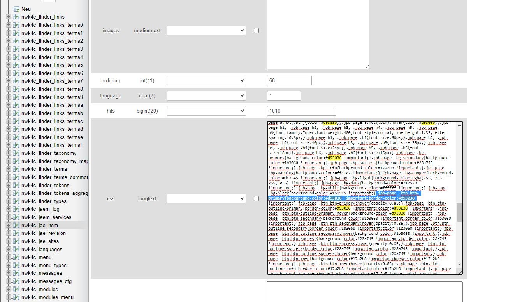515x302 pixels.
Task: Select table icon next to nwk4c_finder_links_terms3
Action: [x=16, y=49]
